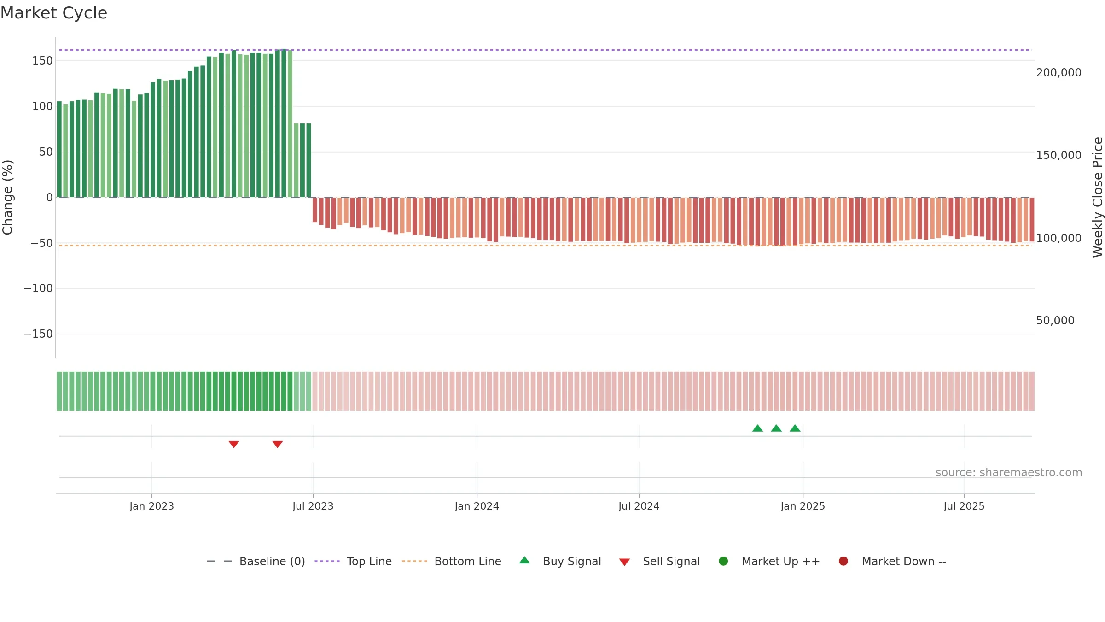Viewport: 1105px width, 622px height.
Task: Click the Baseline gray dashed swatch
Action: [x=220, y=561]
